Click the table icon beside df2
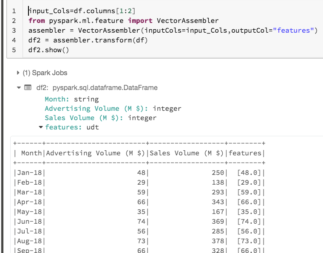323x253 pixels. coord(28,88)
